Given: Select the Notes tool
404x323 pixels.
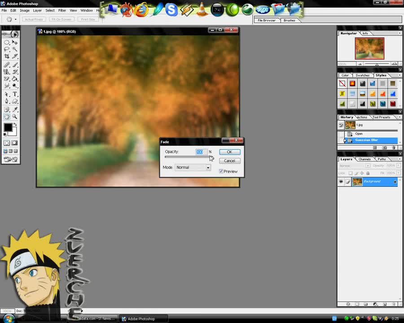Looking at the screenshot, I should tap(7, 110).
